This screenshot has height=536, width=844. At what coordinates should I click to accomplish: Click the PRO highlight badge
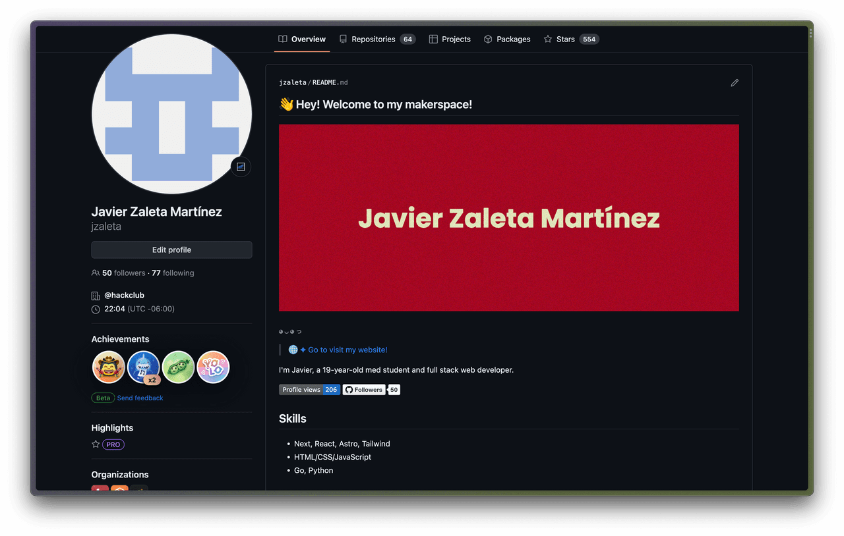[113, 444]
